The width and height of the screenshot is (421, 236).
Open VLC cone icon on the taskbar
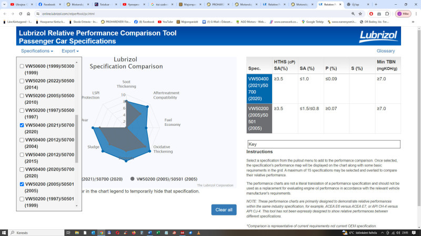(x=199, y=233)
